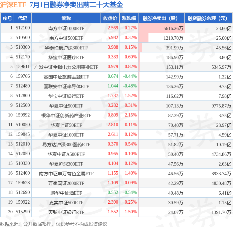
Task: Select fund name 鹏华中证酒ETF
Action: point(66,193)
